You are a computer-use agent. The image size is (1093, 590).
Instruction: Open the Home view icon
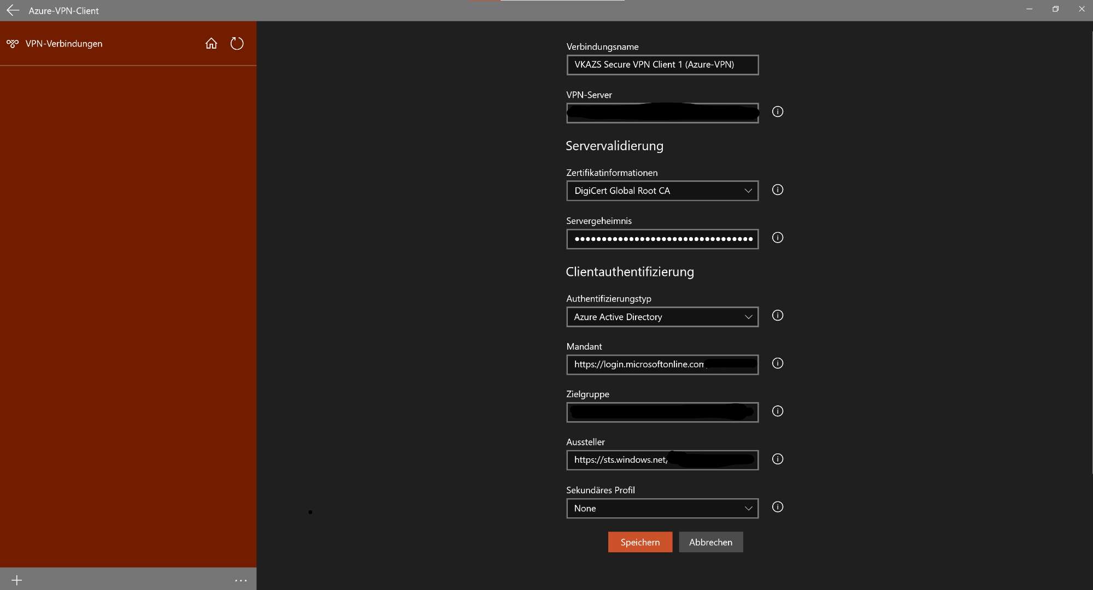pos(211,44)
